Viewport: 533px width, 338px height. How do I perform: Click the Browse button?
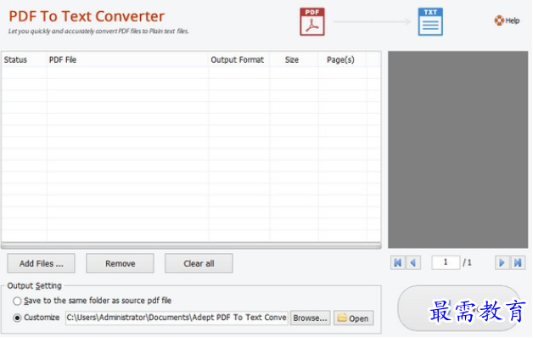point(310,318)
